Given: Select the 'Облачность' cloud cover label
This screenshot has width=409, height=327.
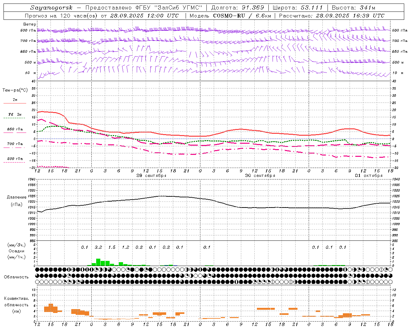Looking at the screenshot, I should 16,277.
